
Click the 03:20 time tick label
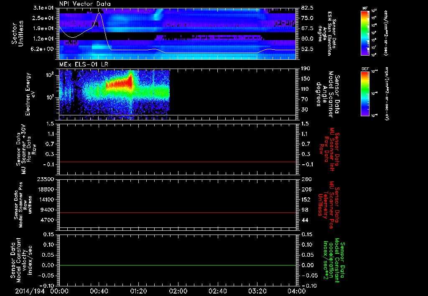tap(257, 291)
